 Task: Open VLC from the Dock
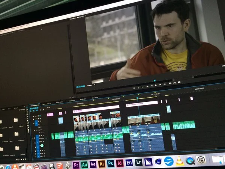point(179,161)
